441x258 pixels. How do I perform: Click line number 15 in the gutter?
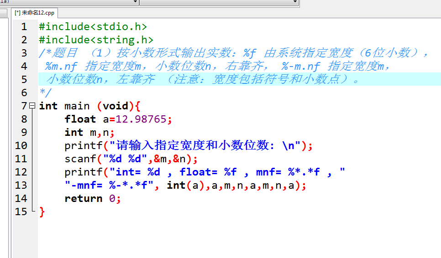pyautogui.click(x=21, y=212)
